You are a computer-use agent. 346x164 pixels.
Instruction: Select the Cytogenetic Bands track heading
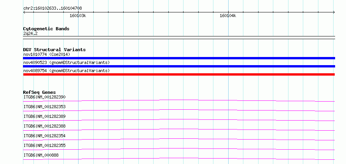(46, 29)
